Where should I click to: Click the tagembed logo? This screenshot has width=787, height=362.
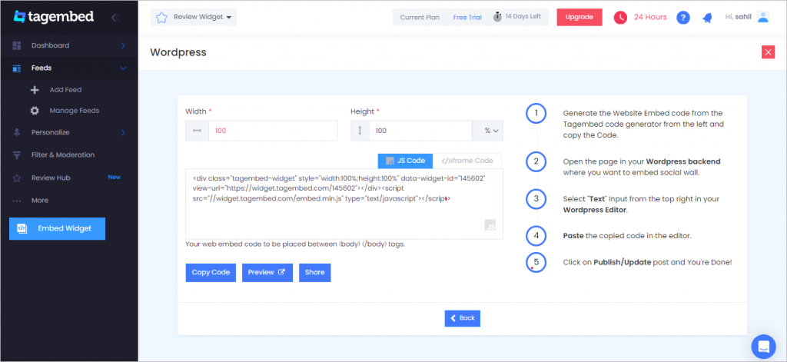[54, 17]
